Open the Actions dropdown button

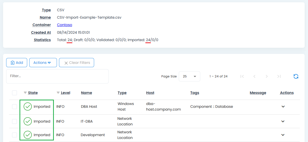coord(43,63)
